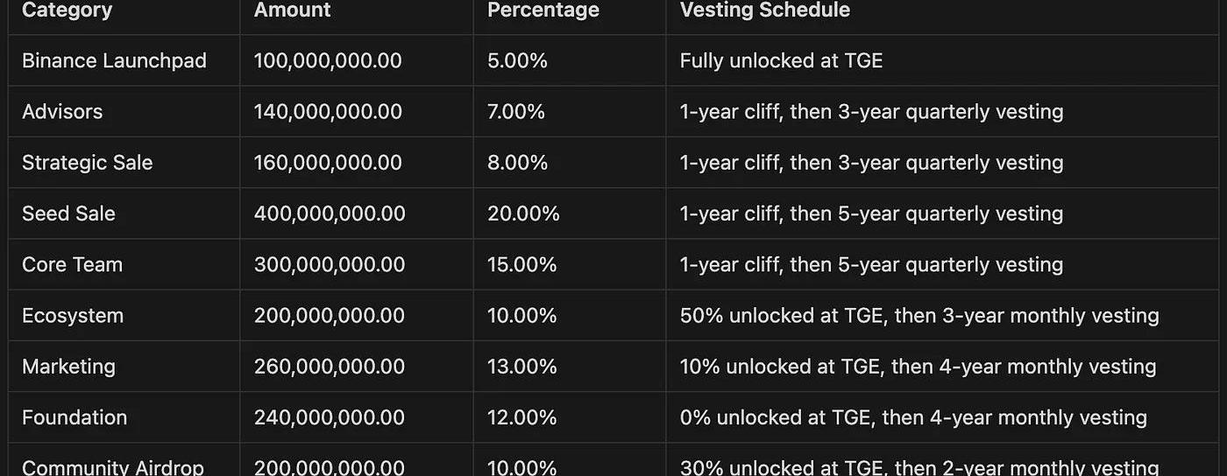This screenshot has height=476, width=1227.
Task: Select the Seed Sale category cell
Action: coord(68,213)
